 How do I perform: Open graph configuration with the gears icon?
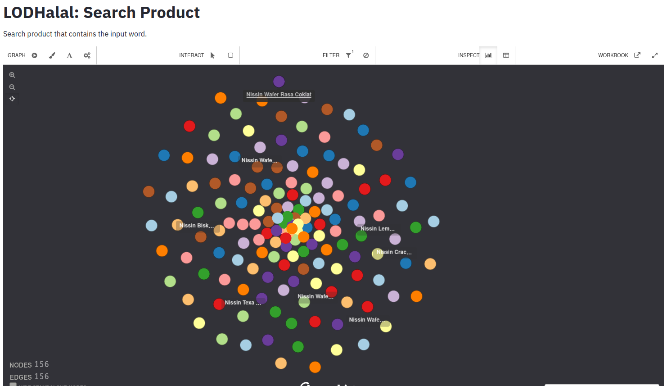[87, 55]
